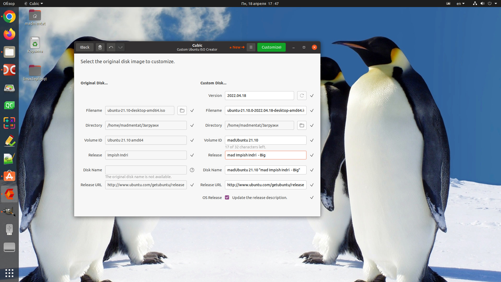Open linuxdeployqt folder on desktop
Viewport: 501px width, 282px height.
point(35,73)
